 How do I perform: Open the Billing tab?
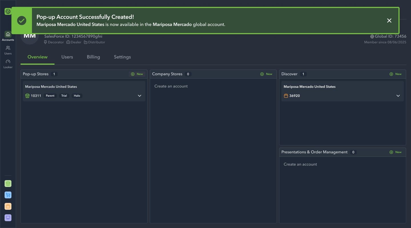(93, 57)
